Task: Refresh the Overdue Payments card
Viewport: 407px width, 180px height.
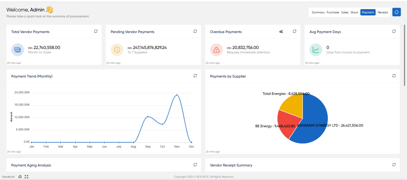Action: pyautogui.click(x=295, y=31)
